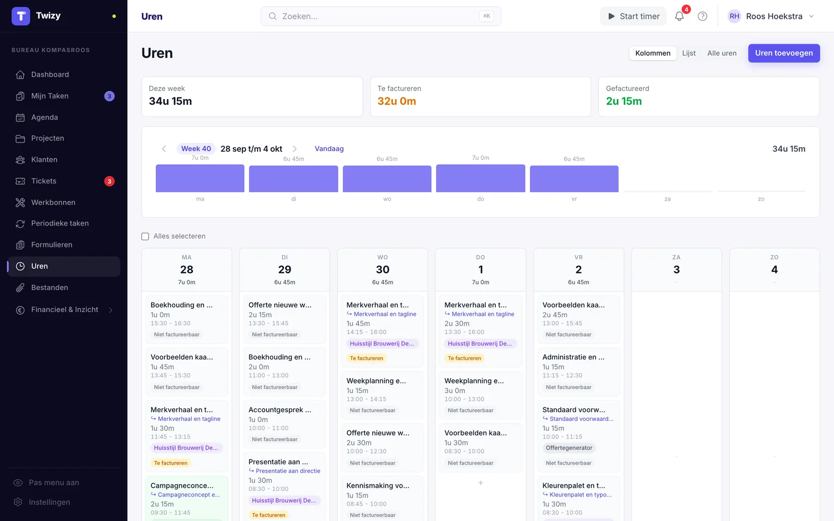
Task: Jump to Vandaag
Action: tap(329, 149)
